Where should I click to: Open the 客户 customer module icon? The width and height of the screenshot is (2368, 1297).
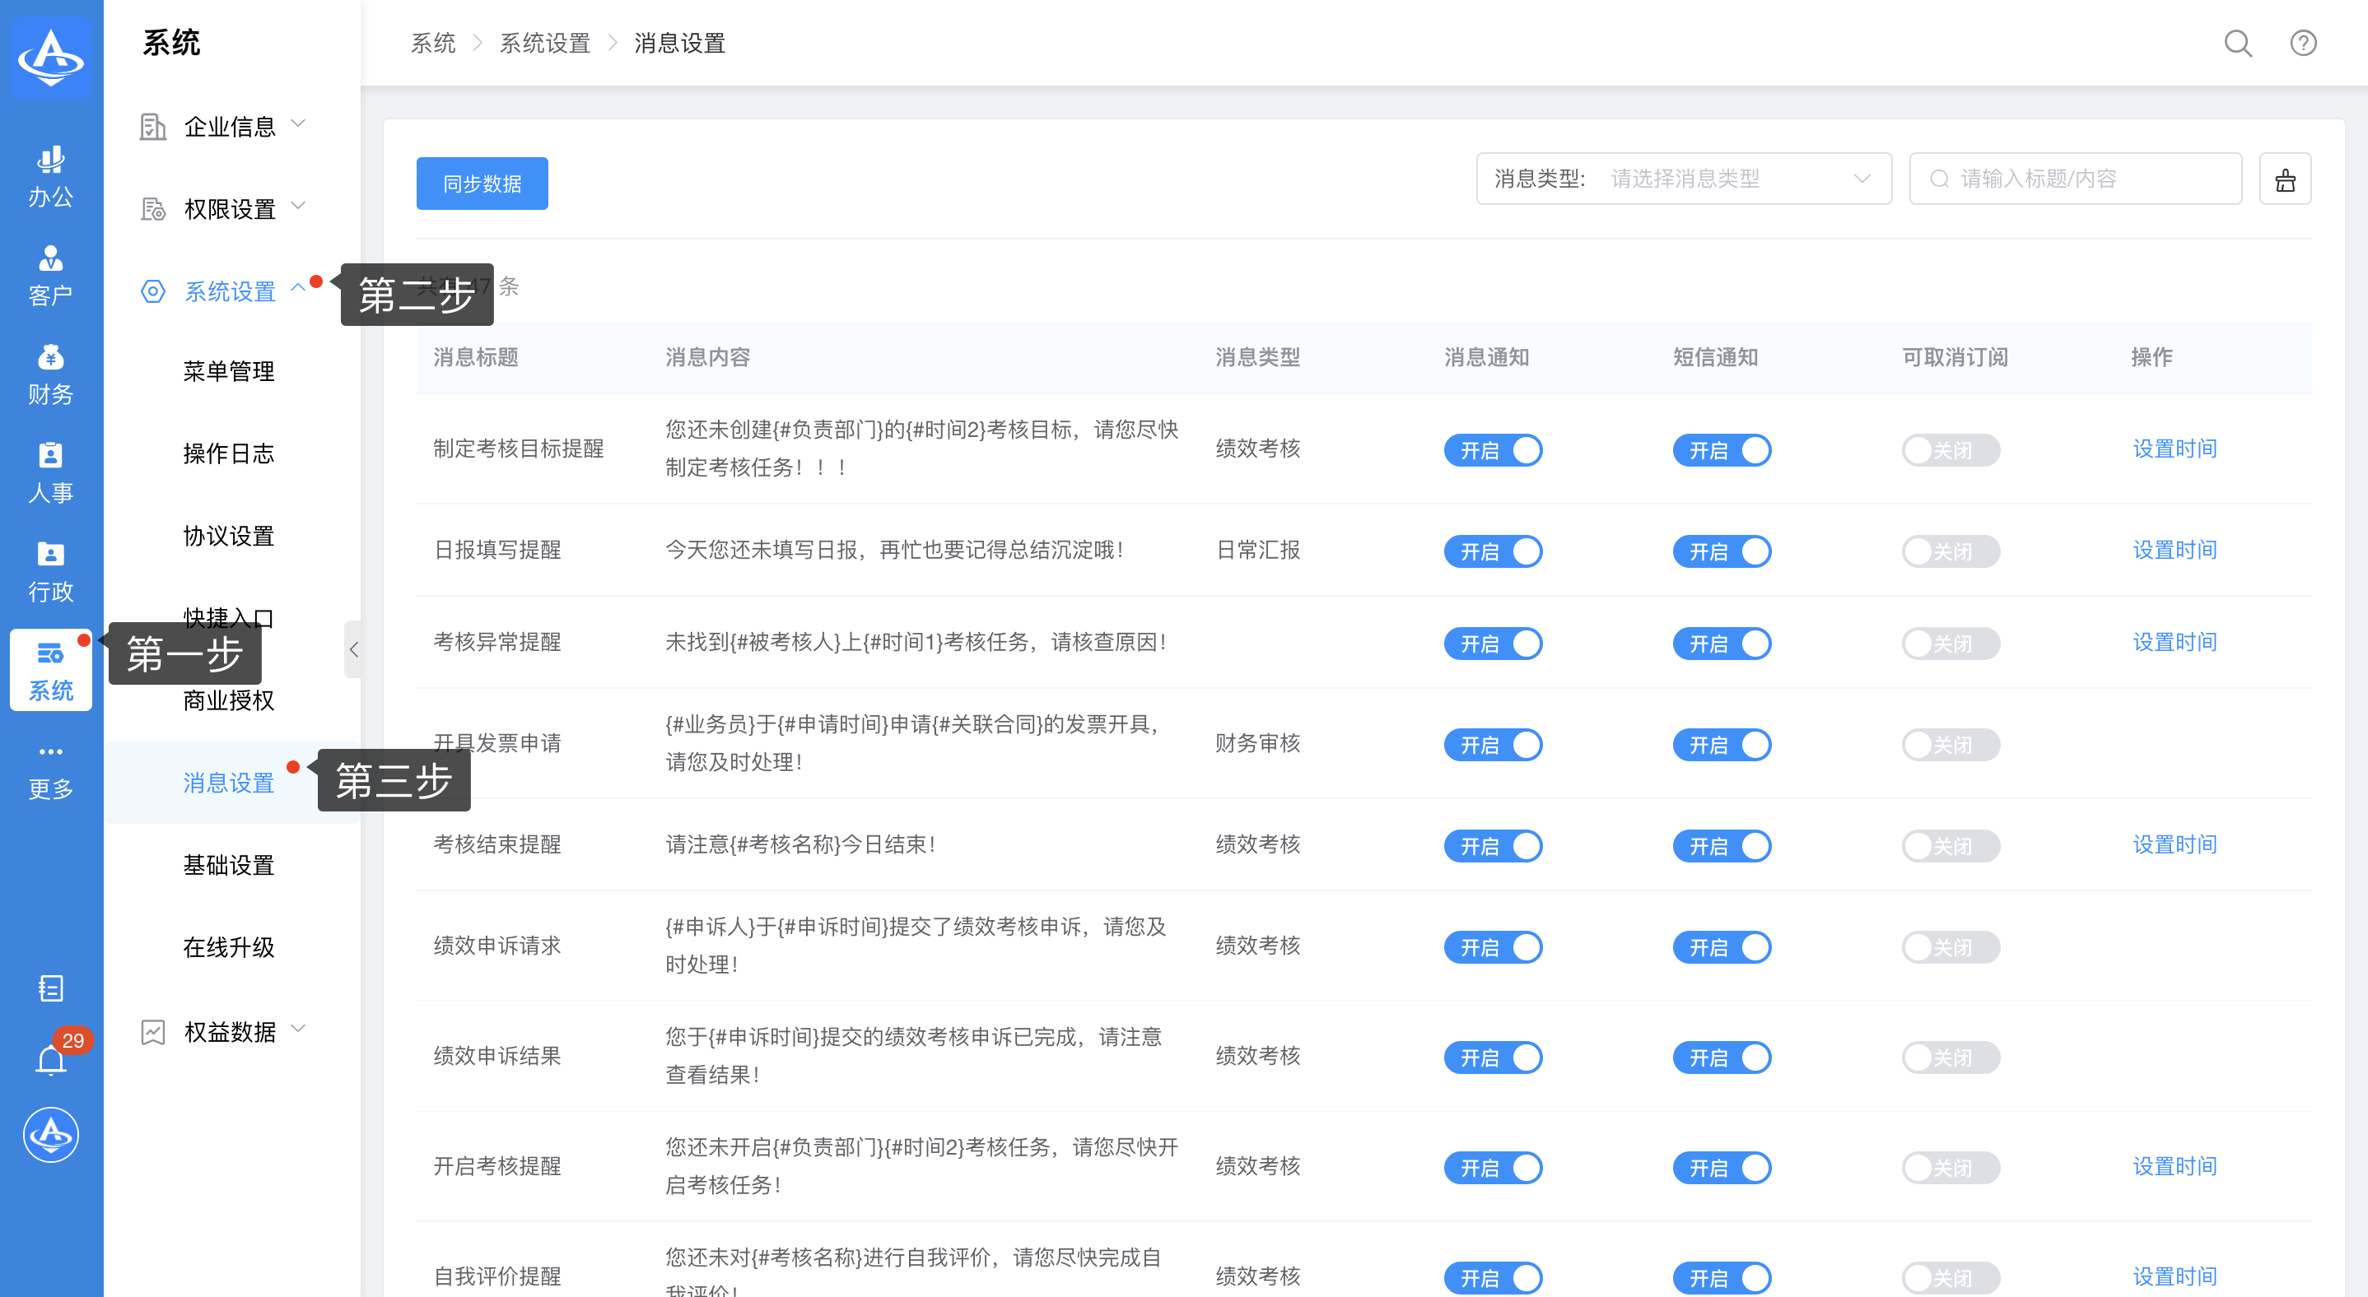pos(50,276)
